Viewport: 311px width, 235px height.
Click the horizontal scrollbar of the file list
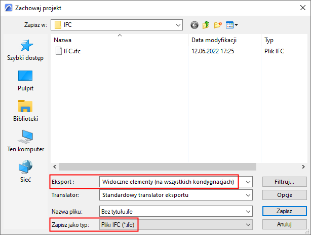[x=158, y=167]
